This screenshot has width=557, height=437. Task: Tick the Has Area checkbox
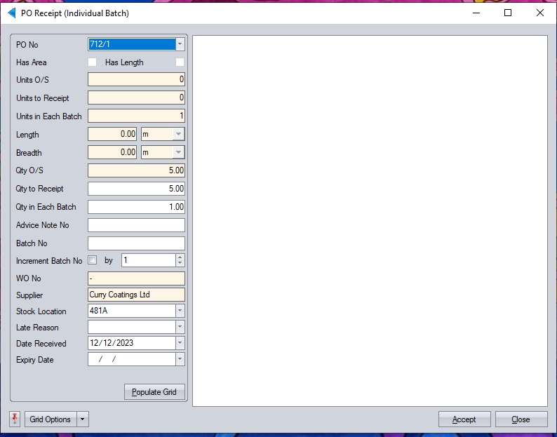pyautogui.click(x=92, y=62)
